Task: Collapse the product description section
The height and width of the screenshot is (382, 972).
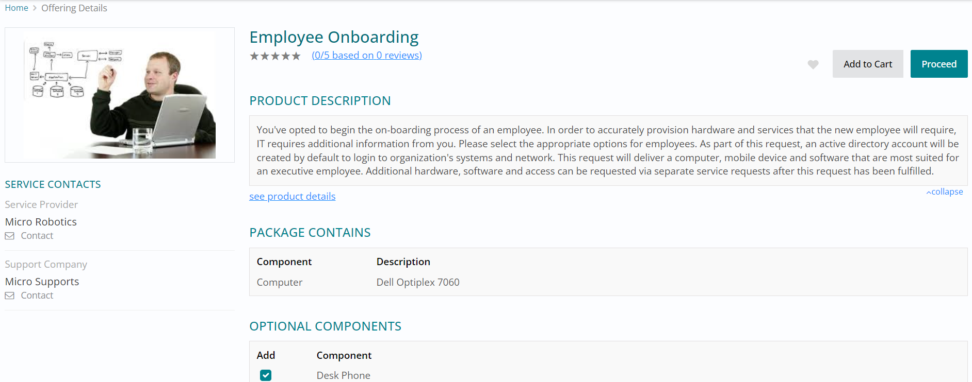Action: click(x=944, y=192)
